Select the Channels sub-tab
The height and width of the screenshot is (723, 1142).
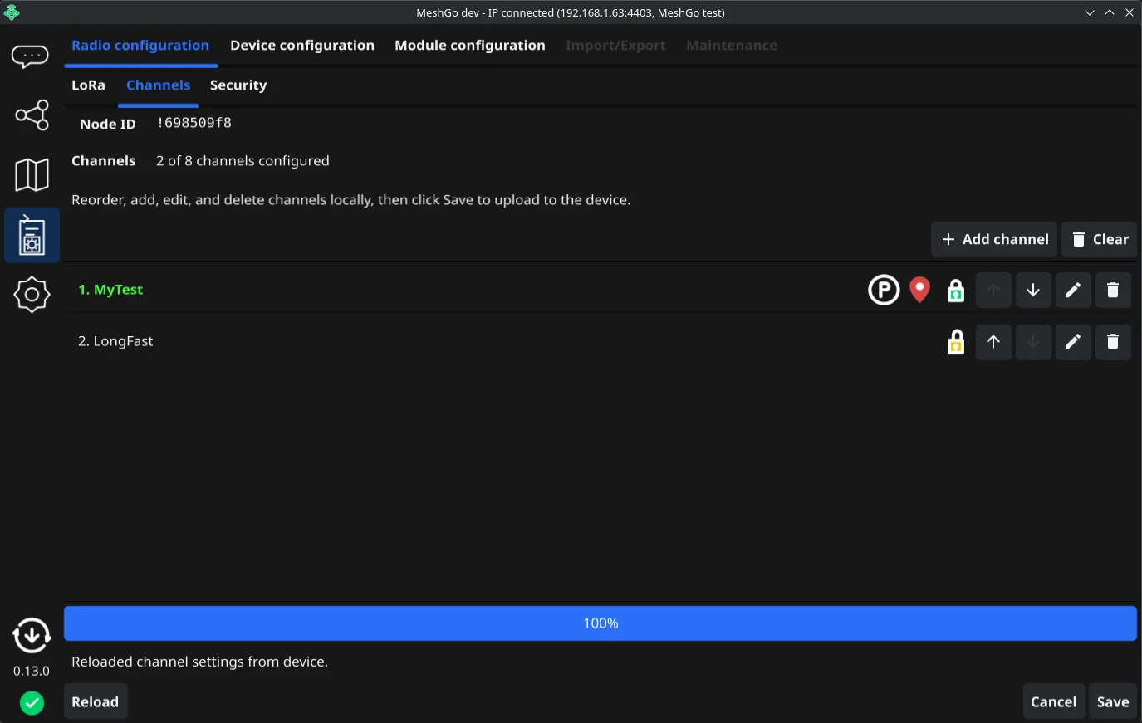158,85
